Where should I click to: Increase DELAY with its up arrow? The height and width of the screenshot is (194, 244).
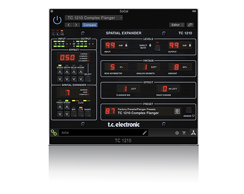pos(74,72)
